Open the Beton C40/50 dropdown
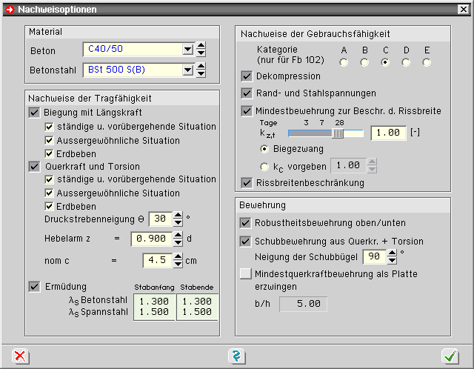The image size is (474, 369). click(x=187, y=50)
